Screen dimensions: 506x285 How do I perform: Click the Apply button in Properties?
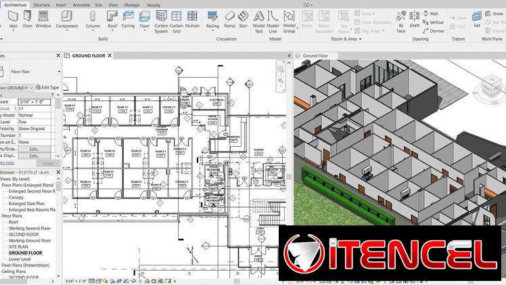[48, 163]
